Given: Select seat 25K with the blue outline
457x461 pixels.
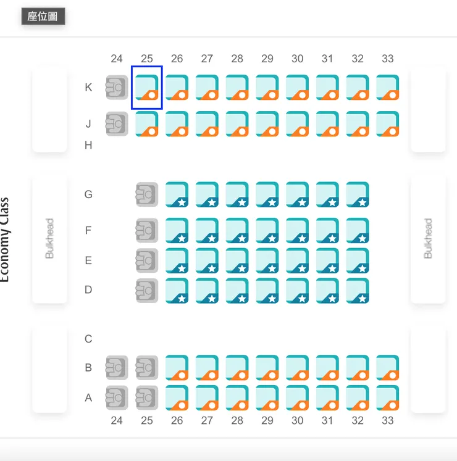Looking at the screenshot, I should pyautogui.click(x=147, y=88).
